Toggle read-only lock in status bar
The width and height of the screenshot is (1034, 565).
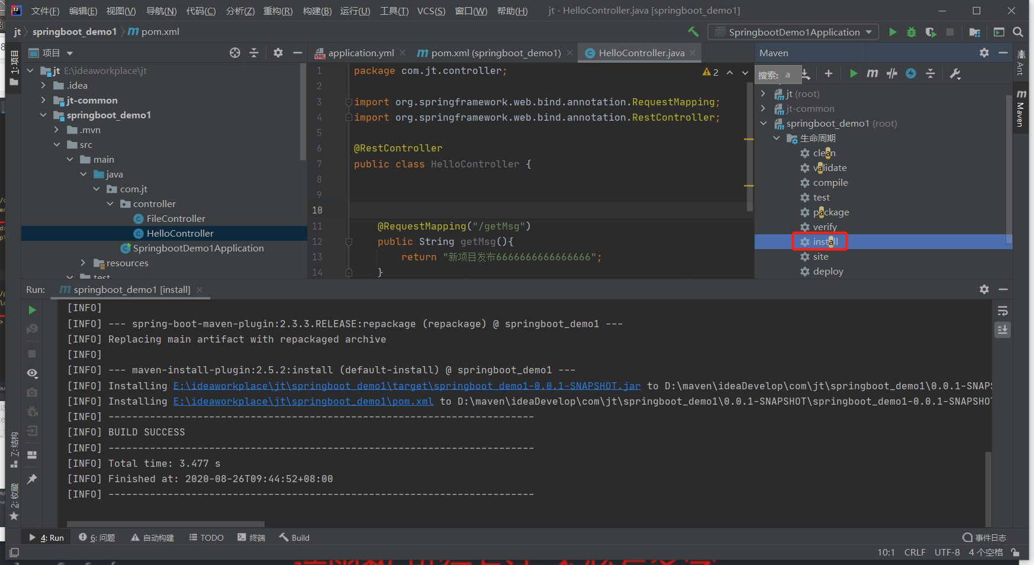point(1016,552)
